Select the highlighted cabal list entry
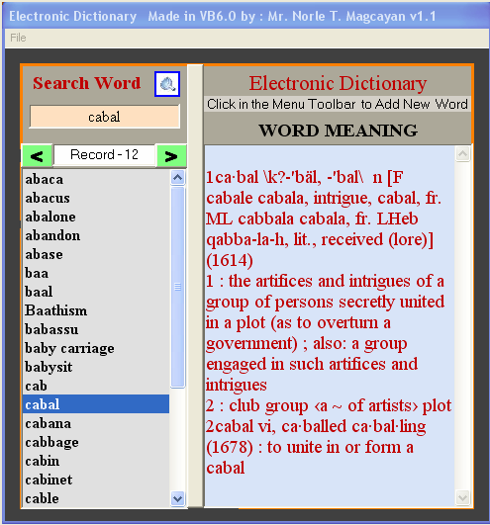The width and height of the screenshot is (490, 525). 96,404
